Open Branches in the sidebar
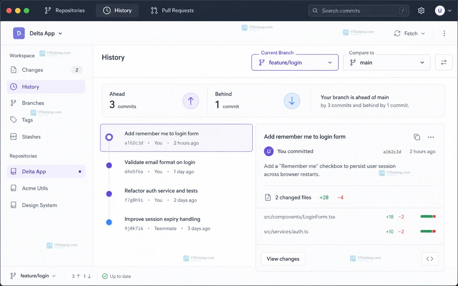458x286 pixels. [x=46, y=103]
